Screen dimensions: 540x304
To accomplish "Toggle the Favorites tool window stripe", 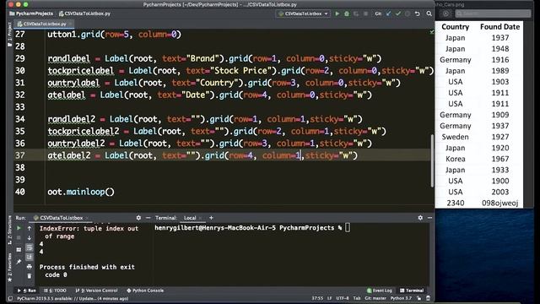I will 9,268.
